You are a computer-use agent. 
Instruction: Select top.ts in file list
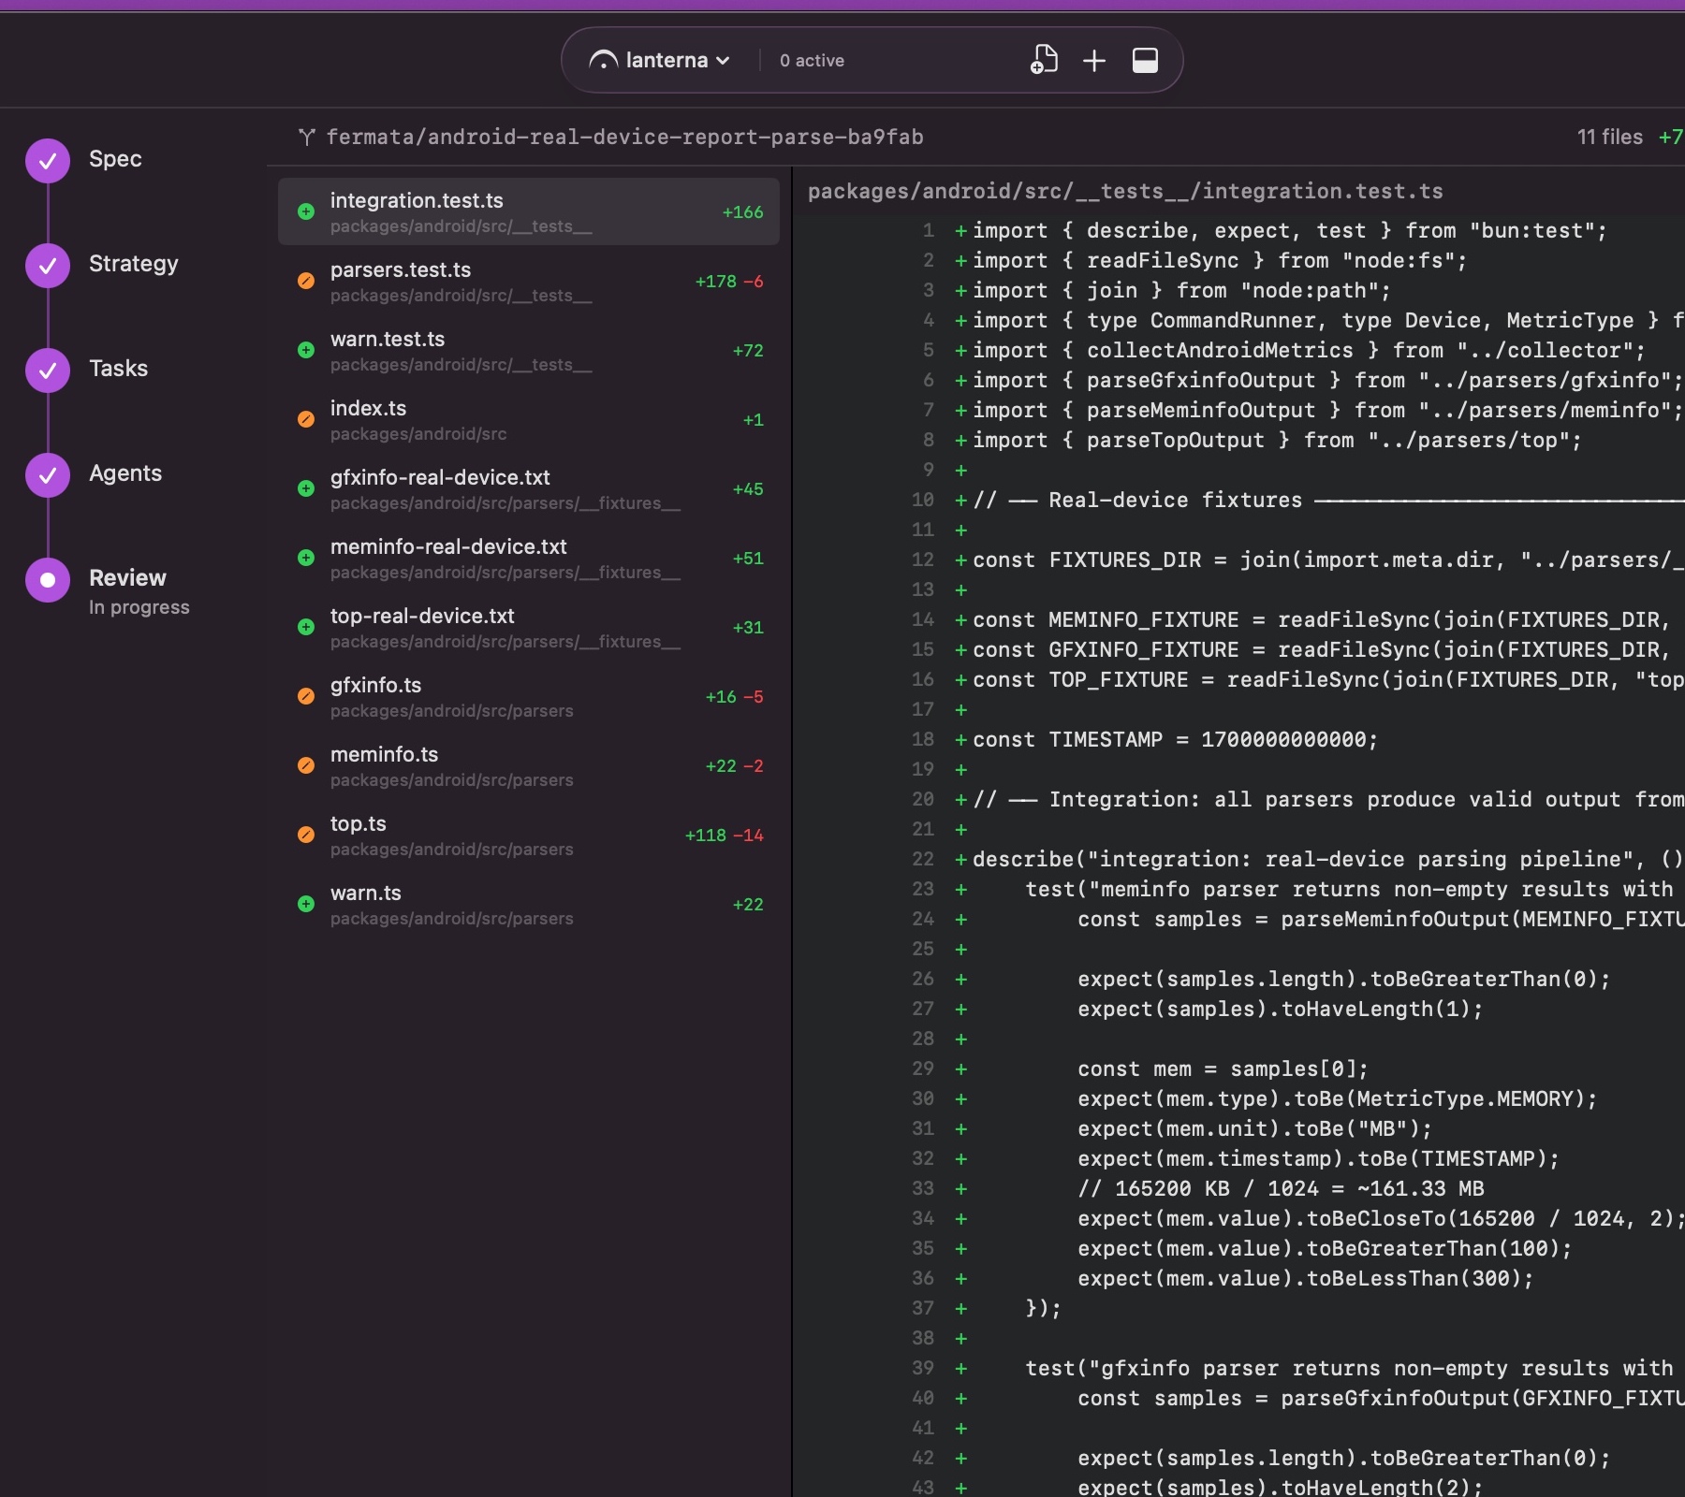pyautogui.click(x=529, y=836)
